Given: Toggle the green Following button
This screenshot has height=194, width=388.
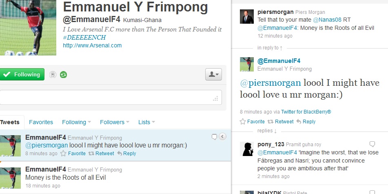Looking at the screenshot, I should click(x=22, y=74).
